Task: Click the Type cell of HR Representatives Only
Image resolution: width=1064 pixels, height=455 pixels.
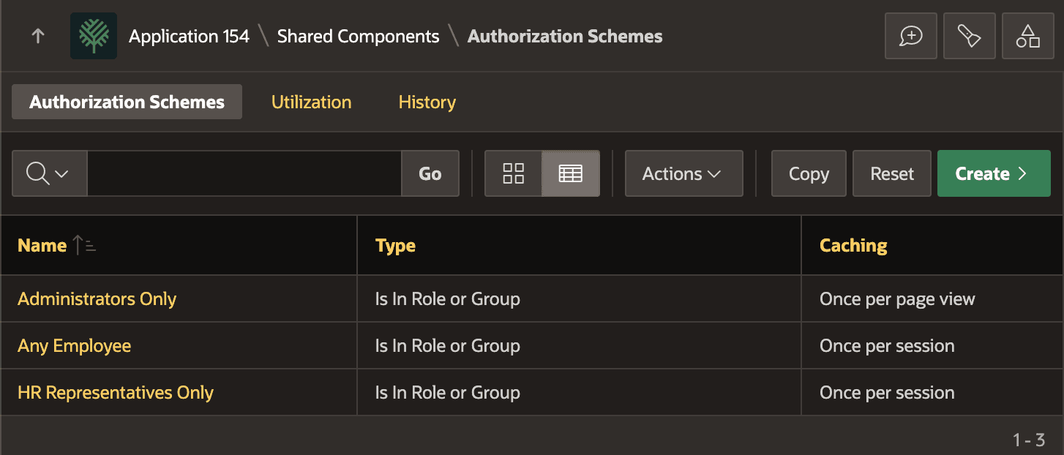Action: point(579,392)
